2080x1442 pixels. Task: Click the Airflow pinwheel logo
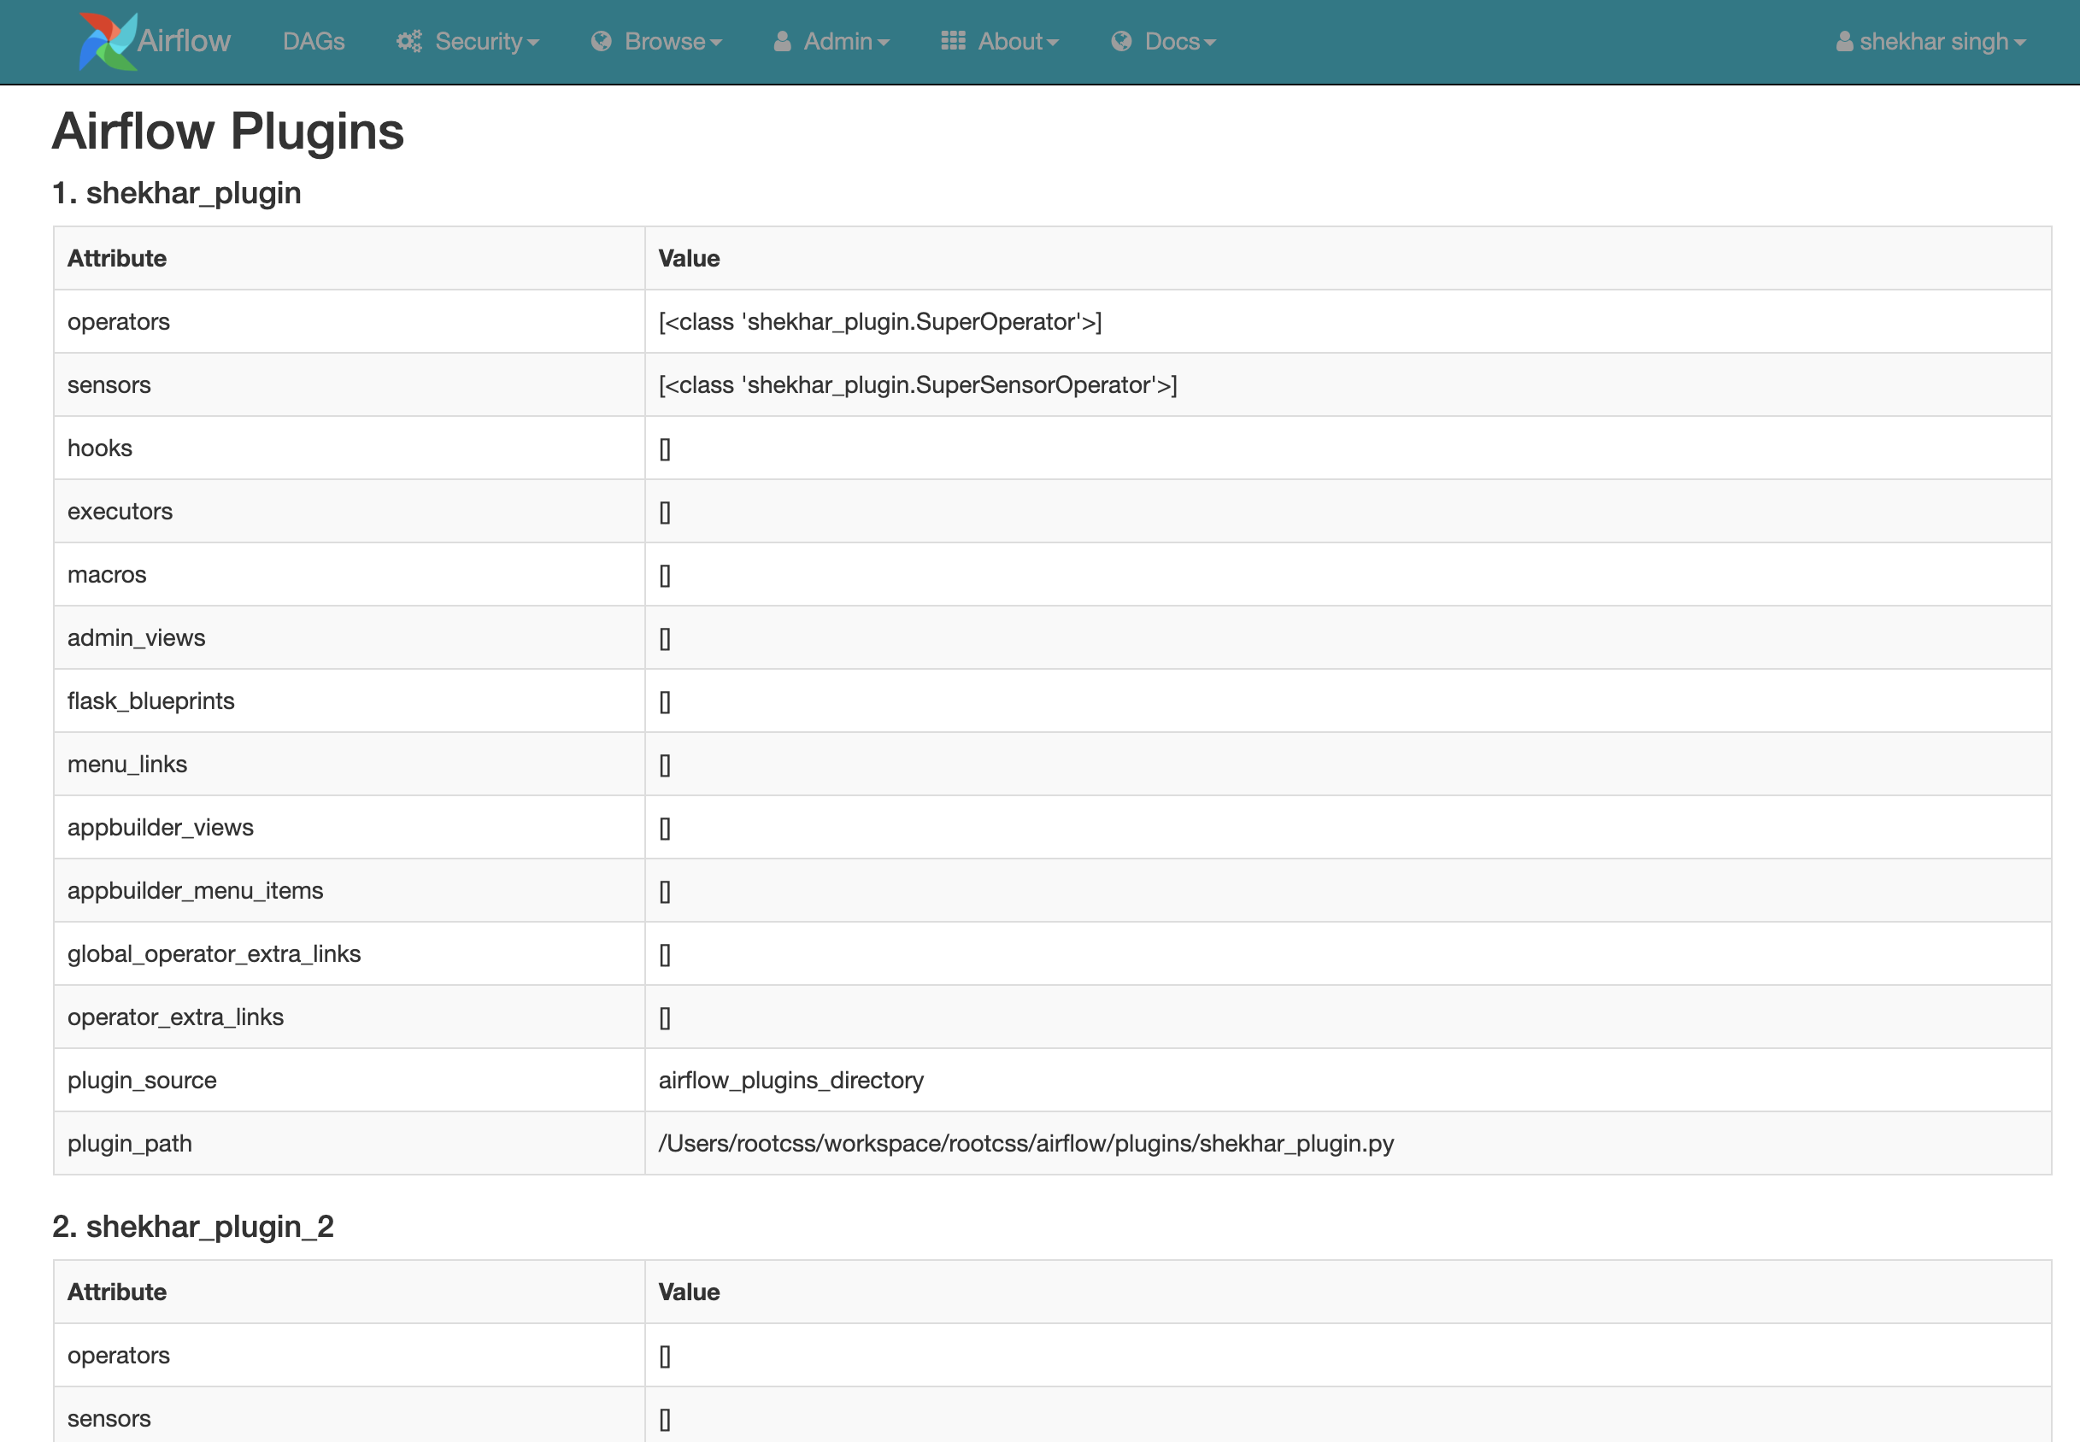pos(107,42)
